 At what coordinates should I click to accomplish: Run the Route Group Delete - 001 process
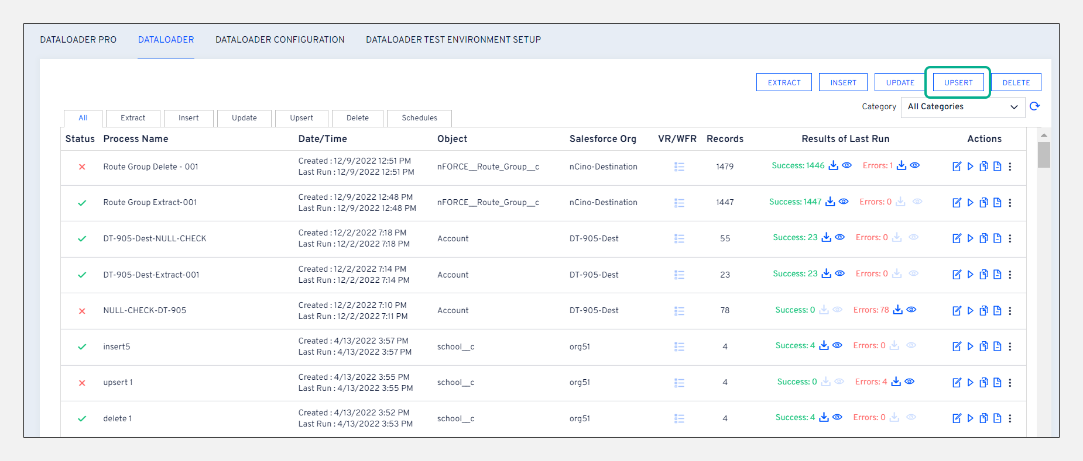pyautogui.click(x=970, y=167)
